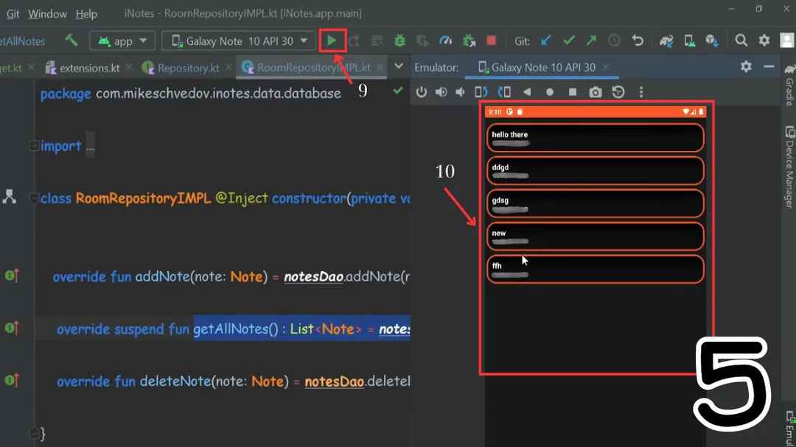Open the Search Everywhere magnifier
Image resolution: width=796 pixels, height=447 pixels.
point(741,41)
